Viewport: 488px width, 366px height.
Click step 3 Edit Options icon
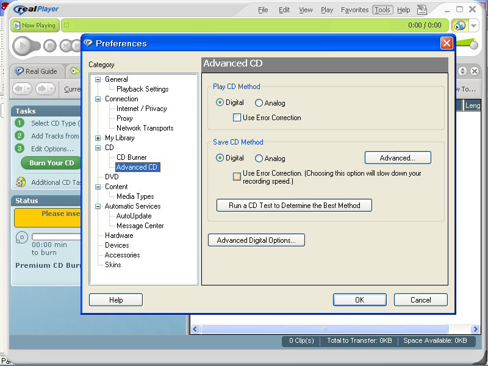point(20,148)
